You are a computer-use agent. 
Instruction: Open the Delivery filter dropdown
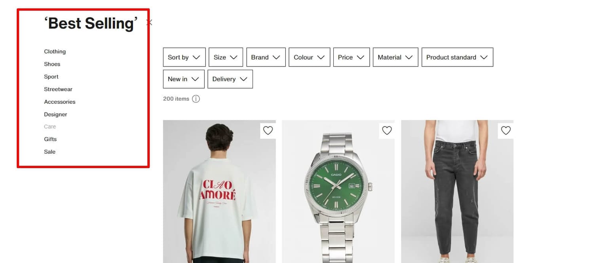[230, 79]
